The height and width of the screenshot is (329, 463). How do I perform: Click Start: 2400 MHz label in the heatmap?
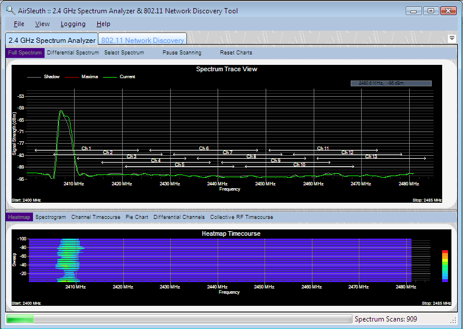(x=26, y=304)
